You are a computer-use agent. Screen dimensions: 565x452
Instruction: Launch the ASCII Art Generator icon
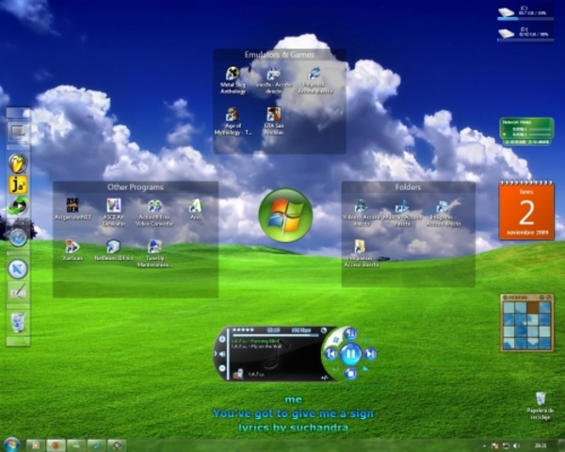[114, 212]
